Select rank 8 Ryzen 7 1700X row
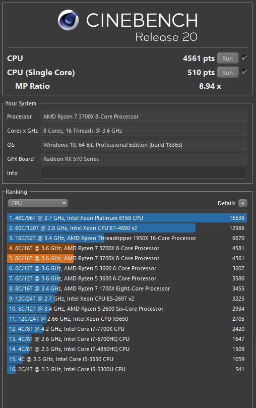256x408 pixels. point(127,288)
